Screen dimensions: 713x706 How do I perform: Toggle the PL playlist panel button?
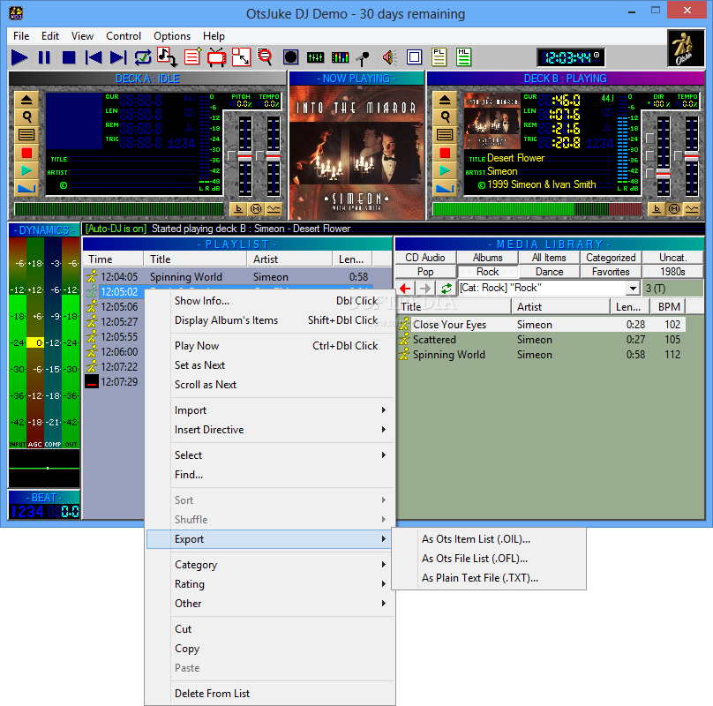point(439,58)
